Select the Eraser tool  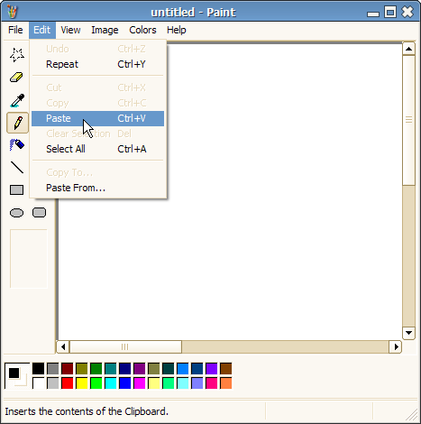[x=17, y=78]
